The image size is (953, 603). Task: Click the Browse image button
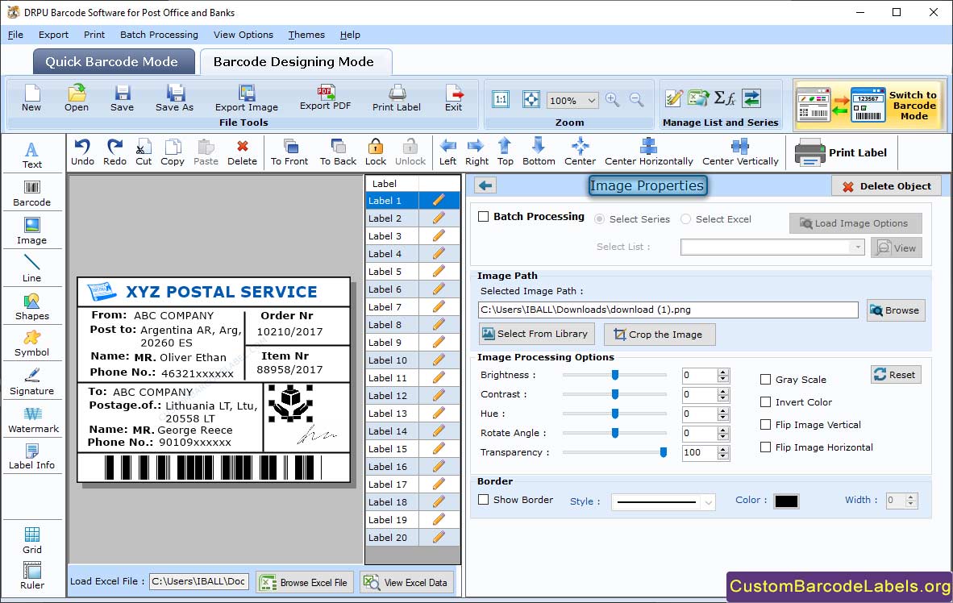click(x=895, y=310)
